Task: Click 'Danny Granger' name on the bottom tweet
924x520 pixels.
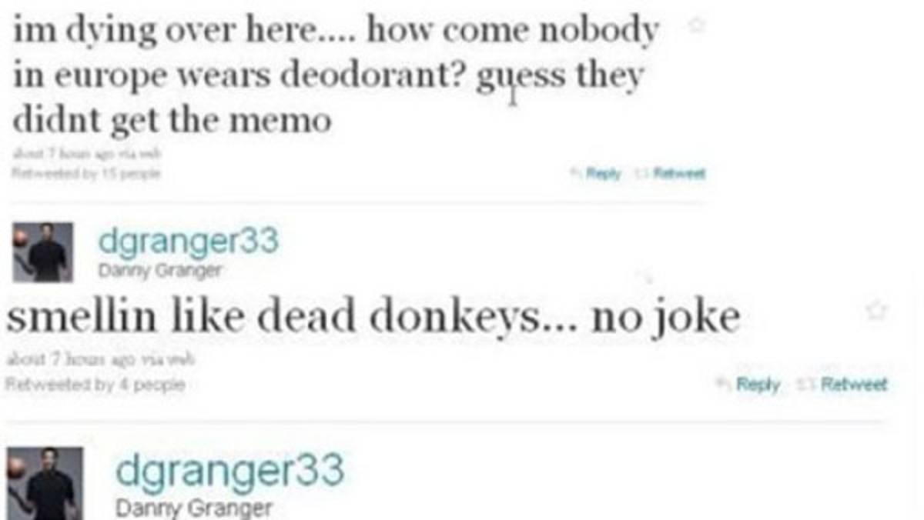Action: pos(192,508)
